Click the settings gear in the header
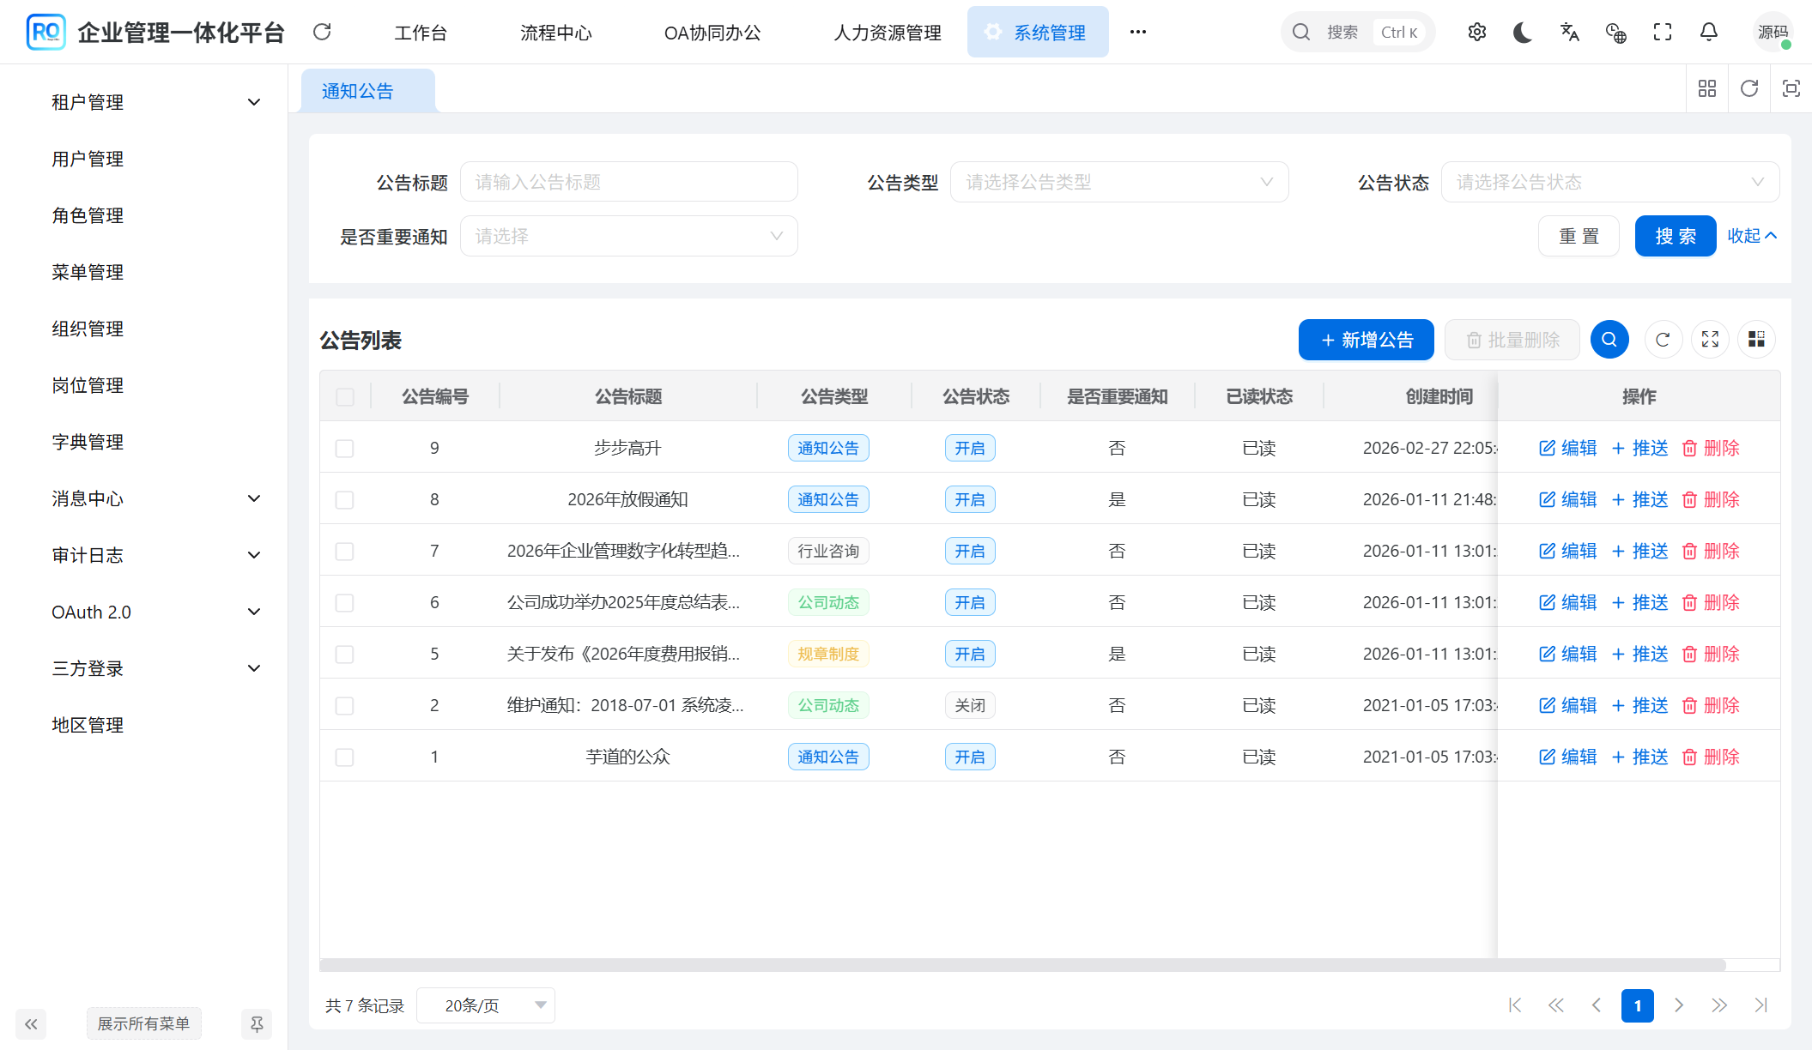1812x1050 pixels. (1477, 32)
